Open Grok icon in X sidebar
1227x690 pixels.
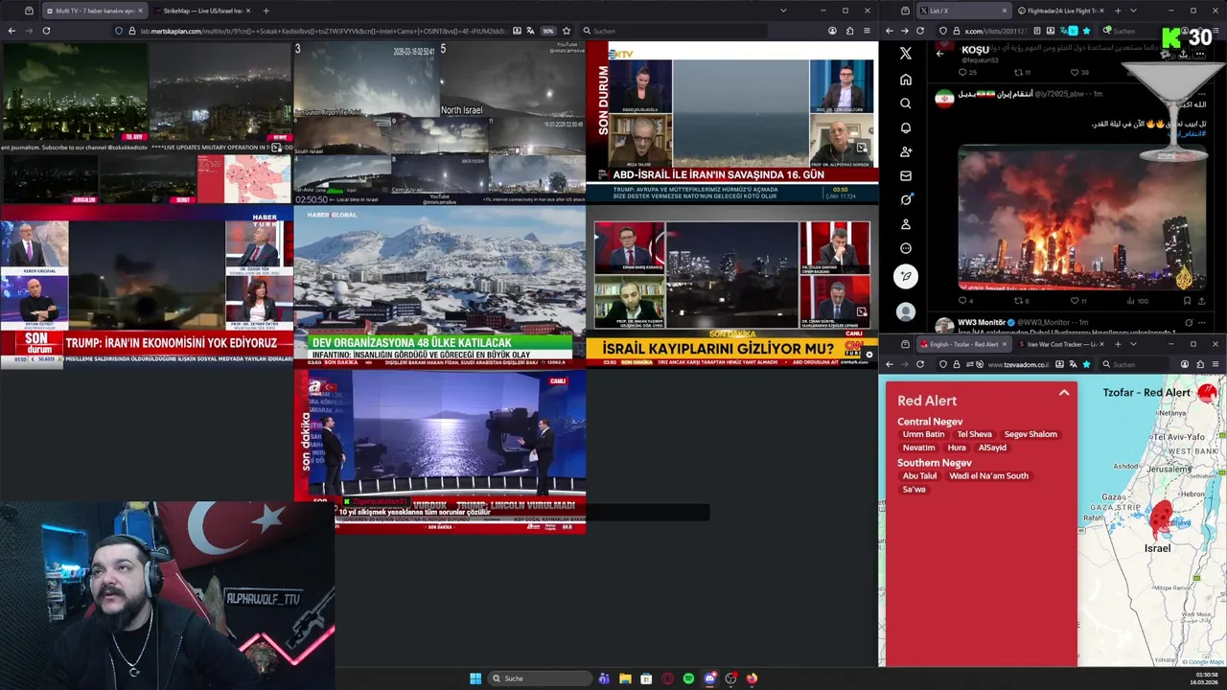[905, 199]
